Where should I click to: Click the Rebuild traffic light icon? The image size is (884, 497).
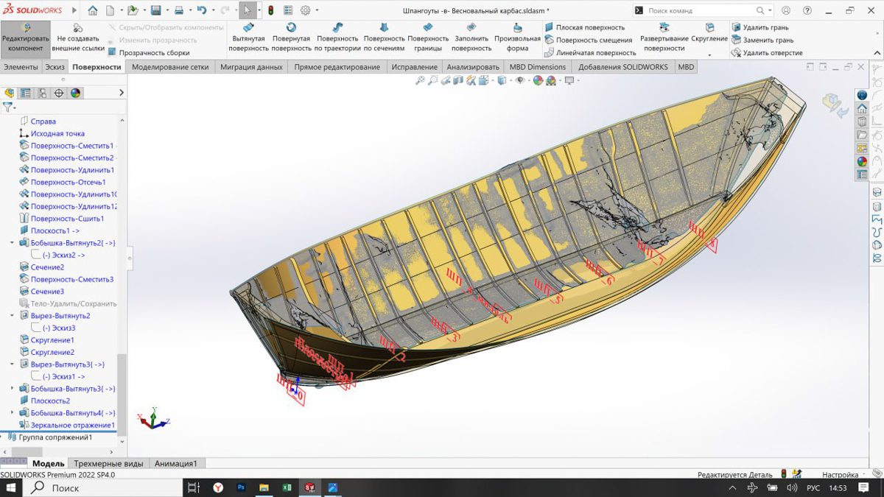[x=270, y=10]
